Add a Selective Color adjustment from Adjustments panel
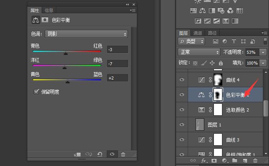 pyautogui.click(x=226, y=21)
